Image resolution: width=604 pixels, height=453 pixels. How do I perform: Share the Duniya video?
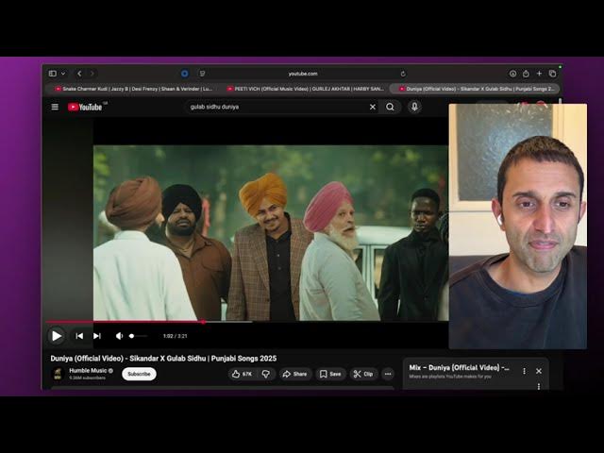coord(294,374)
